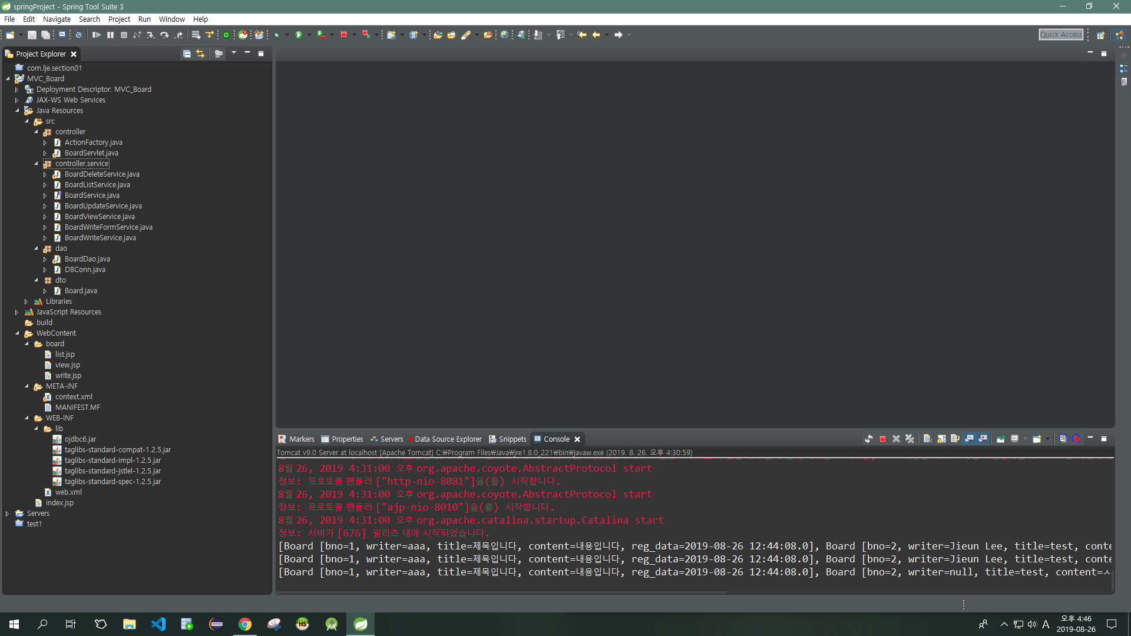Open Chrome from the Windows taskbar
Viewport: 1131px width, 636px height.
pos(245,624)
